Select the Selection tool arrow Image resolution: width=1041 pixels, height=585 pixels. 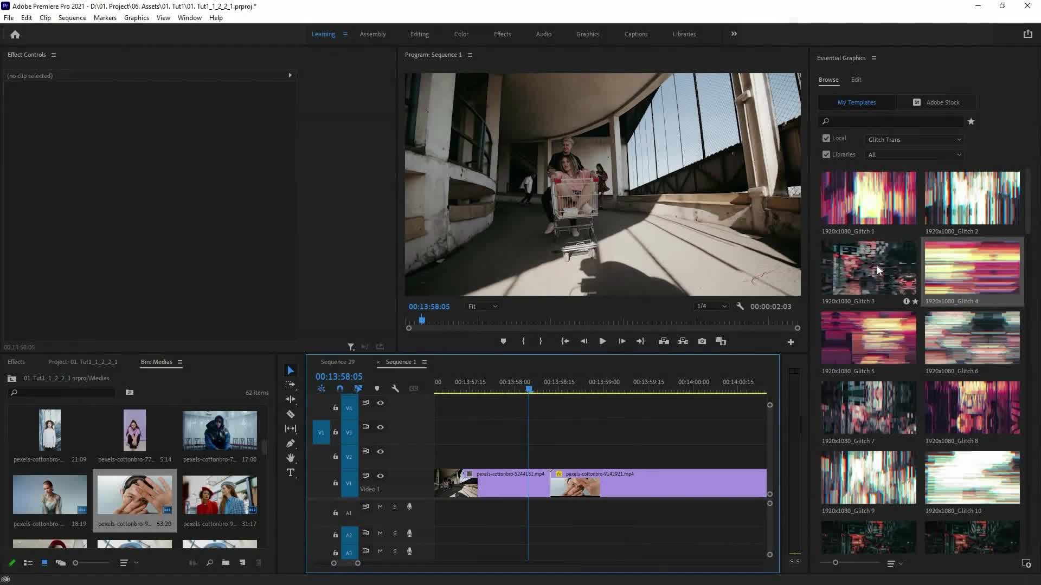click(x=291, y=370)
